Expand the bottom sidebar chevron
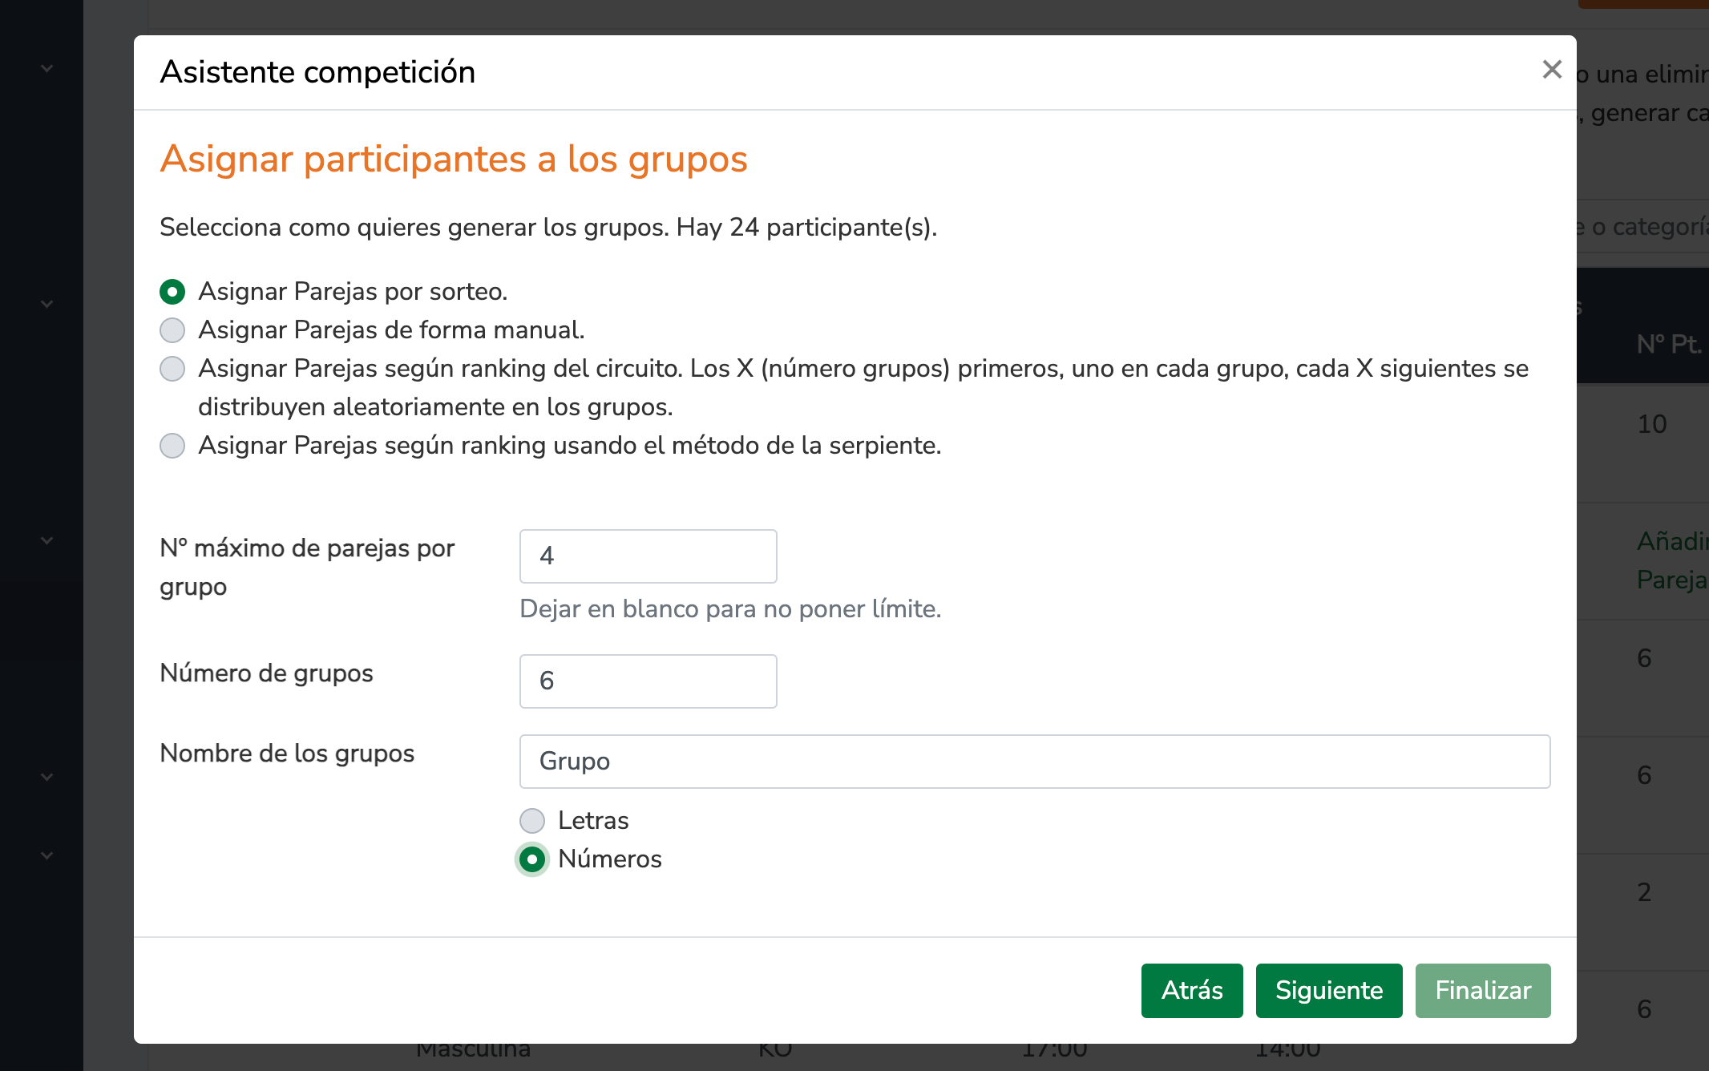The width and height of the screenshot is (1709, 1071). pos(47,855)
